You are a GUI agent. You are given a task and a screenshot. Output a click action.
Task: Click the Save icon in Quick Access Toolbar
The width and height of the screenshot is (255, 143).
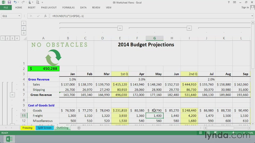point(9,2)
